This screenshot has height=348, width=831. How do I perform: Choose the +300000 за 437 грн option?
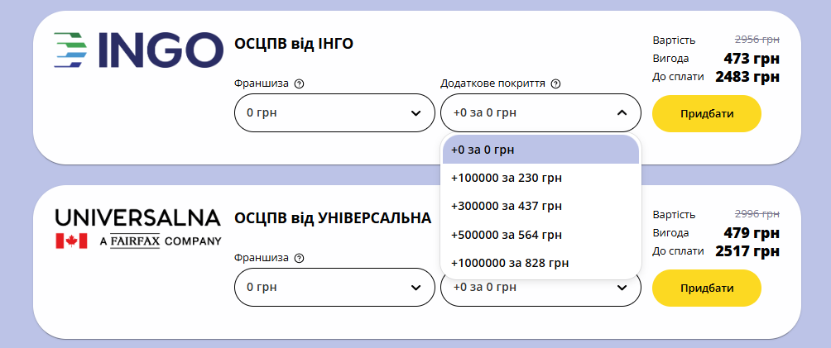coord(540,206)
